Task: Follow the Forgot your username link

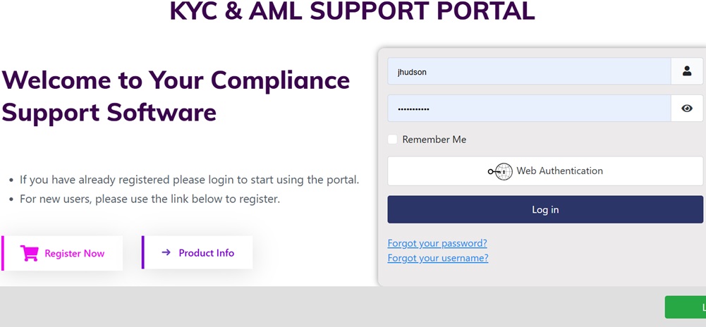Action: click(x=438, y=258)
